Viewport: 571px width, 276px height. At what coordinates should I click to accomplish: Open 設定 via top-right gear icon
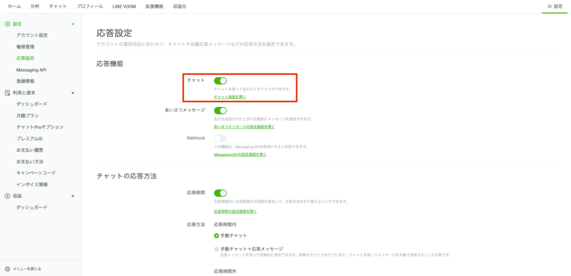(x=550, y=6)
